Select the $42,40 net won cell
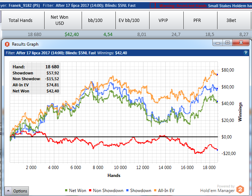Screen dimensions: 252x196 pyautogui.click(x=72, y=35)
